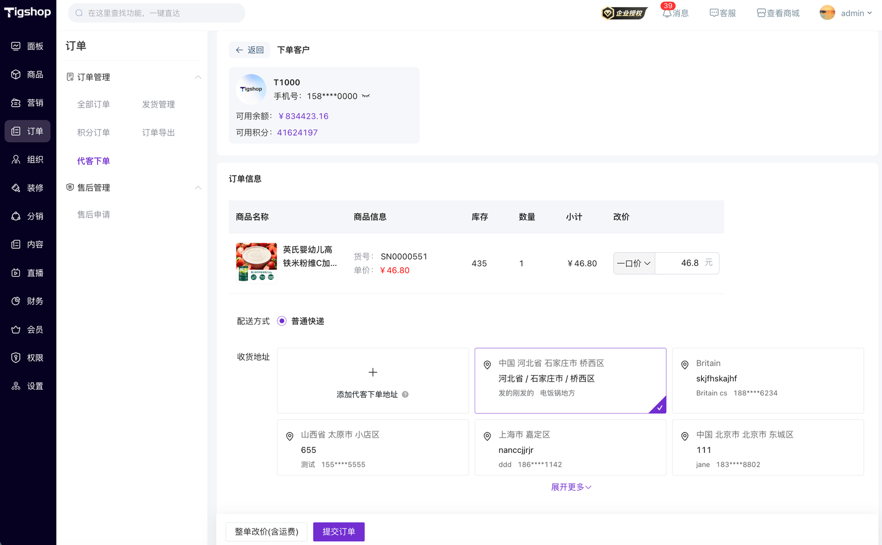Click the 提交订单 submit button

(x=338, y=532)
